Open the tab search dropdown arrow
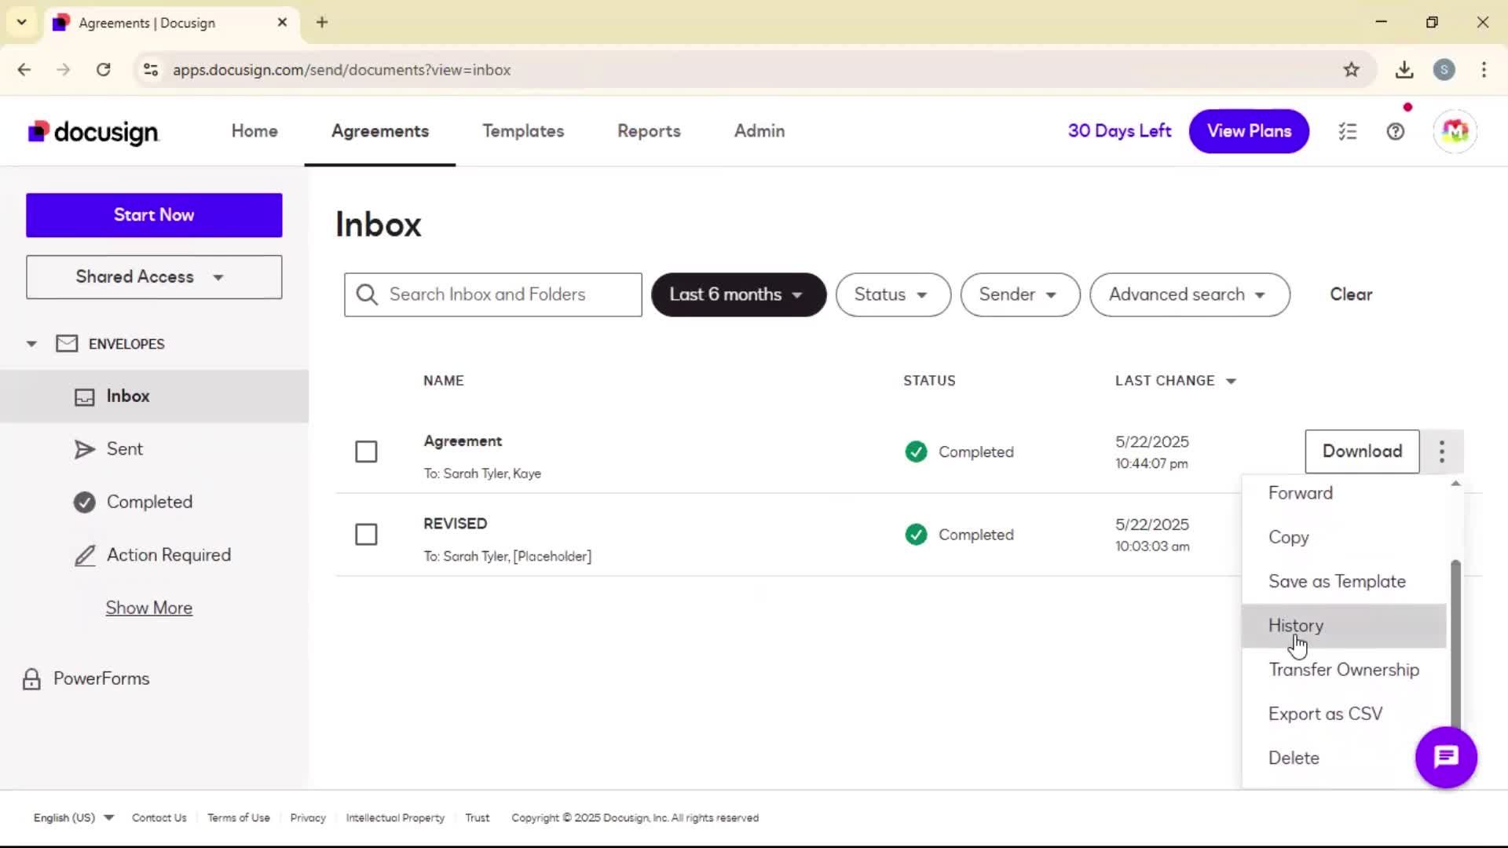The height and width of the screenshot is (848, 1508). (22, 22)
